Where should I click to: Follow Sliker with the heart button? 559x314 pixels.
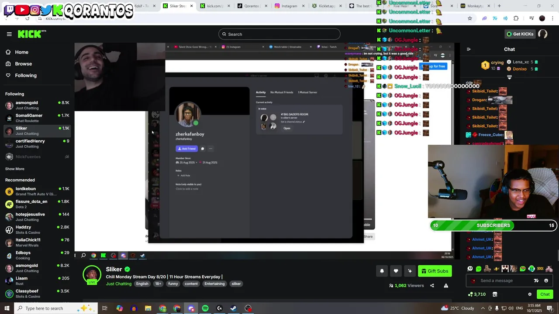[x=396, y=271]
